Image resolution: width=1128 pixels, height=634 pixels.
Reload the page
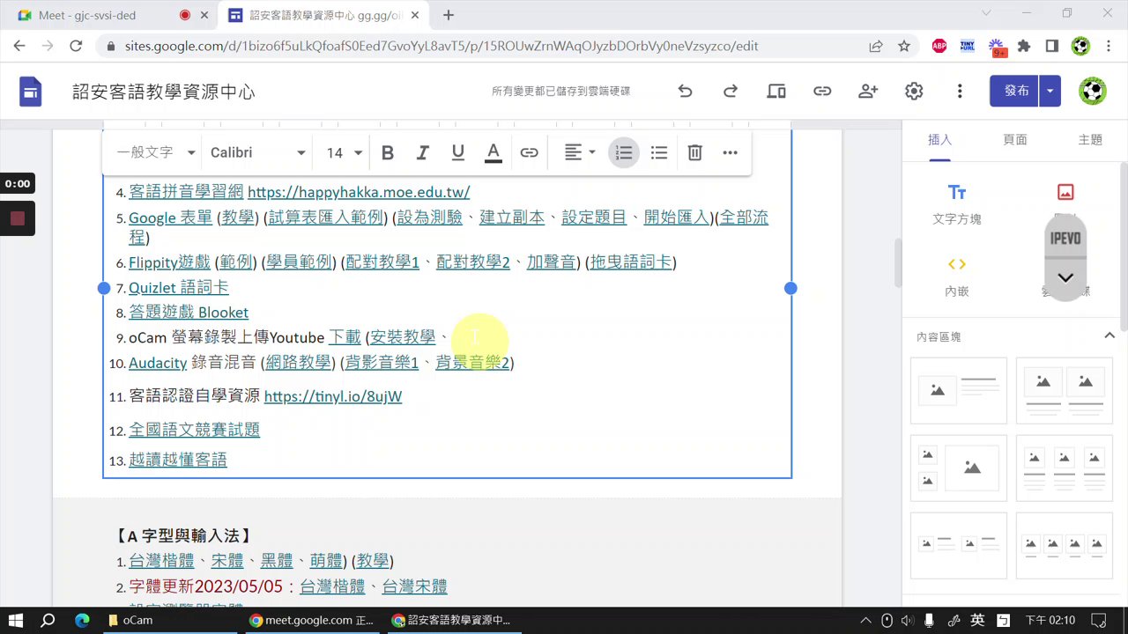tap(76, 47)
